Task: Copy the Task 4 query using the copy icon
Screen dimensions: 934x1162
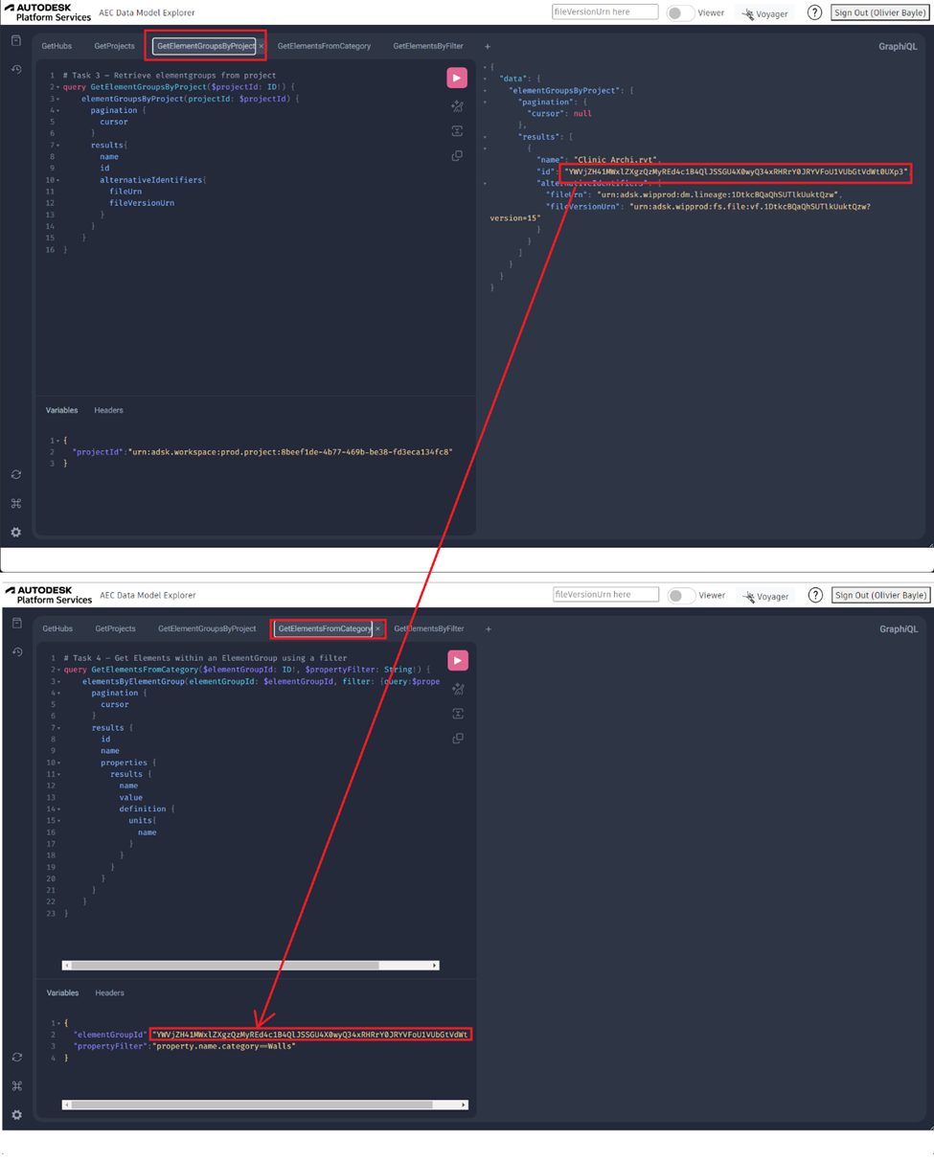Action: [458, 739]
